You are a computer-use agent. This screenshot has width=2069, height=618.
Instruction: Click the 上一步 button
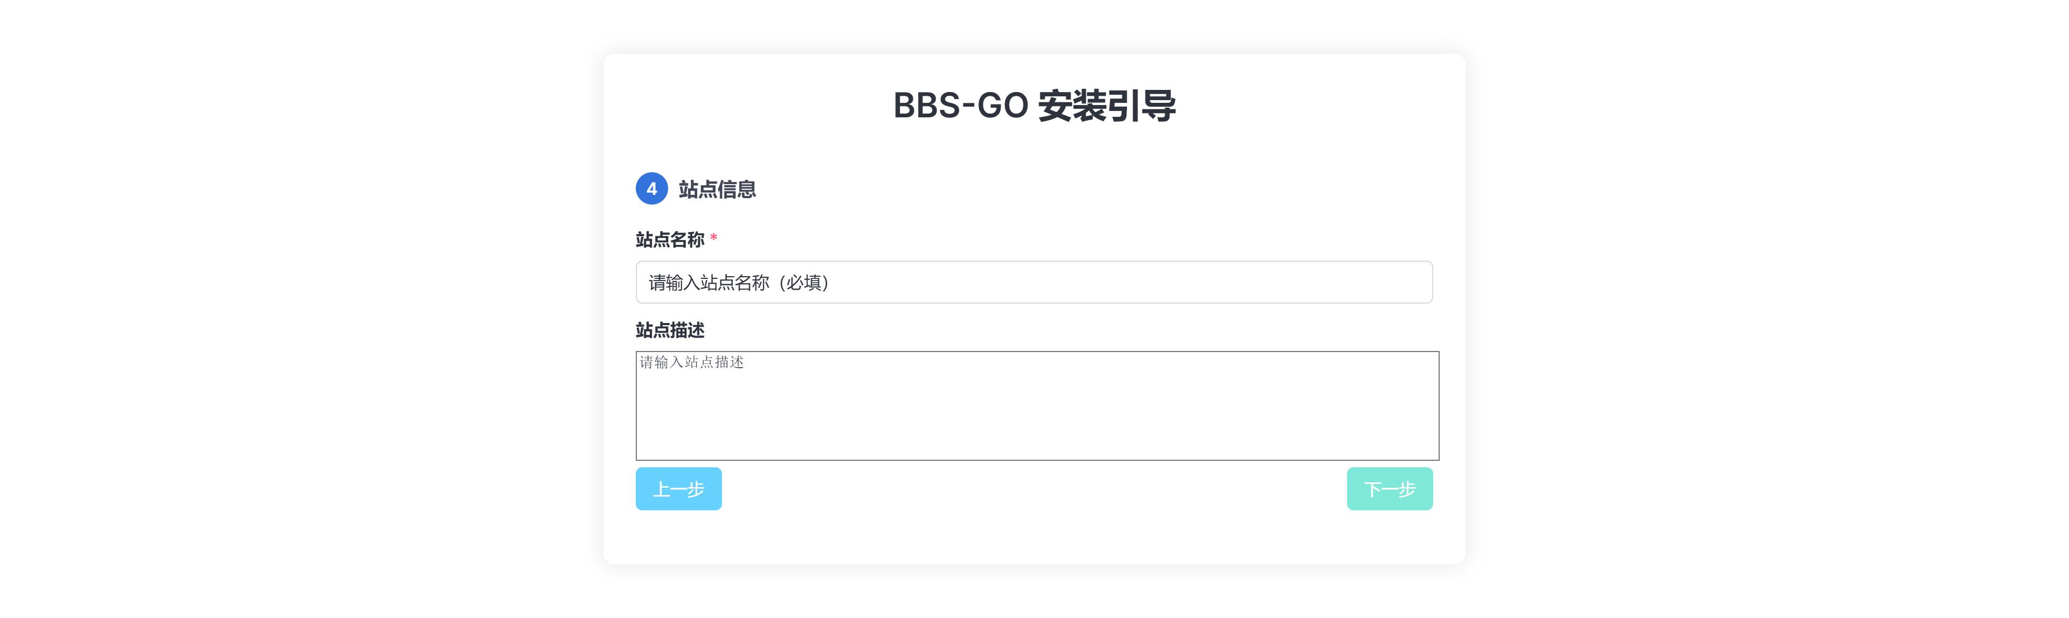tap(679, 489)
